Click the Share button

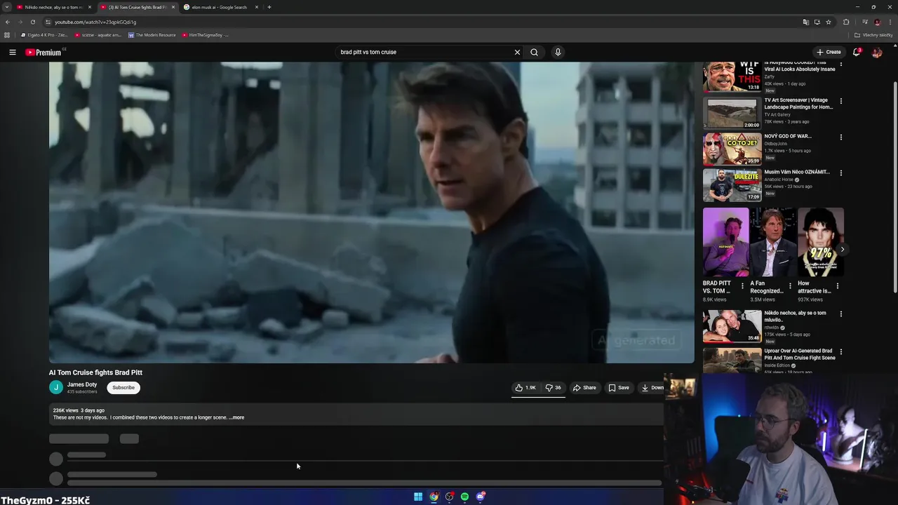click(x=584, y=387)
